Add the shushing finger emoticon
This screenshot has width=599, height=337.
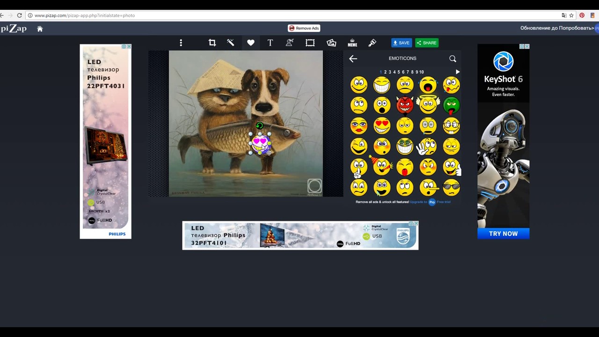359,168
